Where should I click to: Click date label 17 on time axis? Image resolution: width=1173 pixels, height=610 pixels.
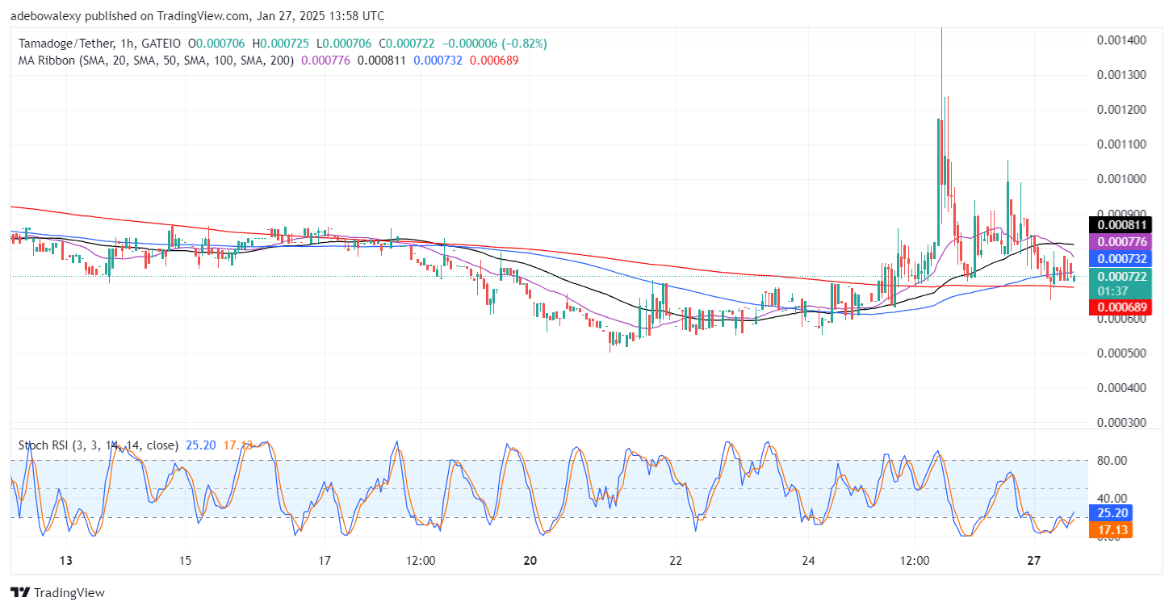tap(325, 561)
